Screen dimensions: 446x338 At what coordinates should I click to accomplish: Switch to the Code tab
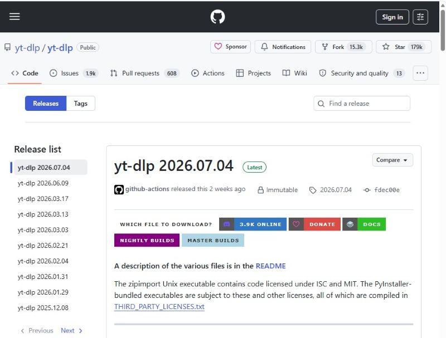pos(25,74)
